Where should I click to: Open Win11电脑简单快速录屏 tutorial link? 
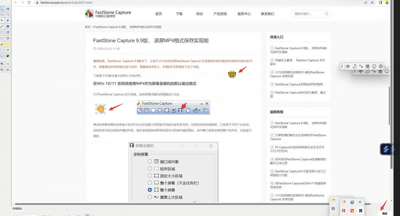tap(298, 185)
